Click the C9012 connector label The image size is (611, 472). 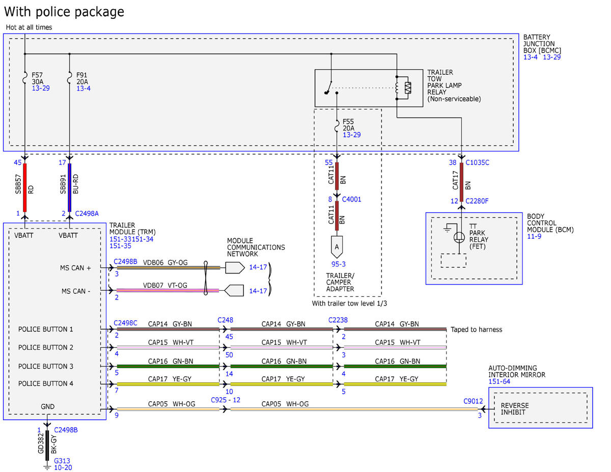pos(473,401)
